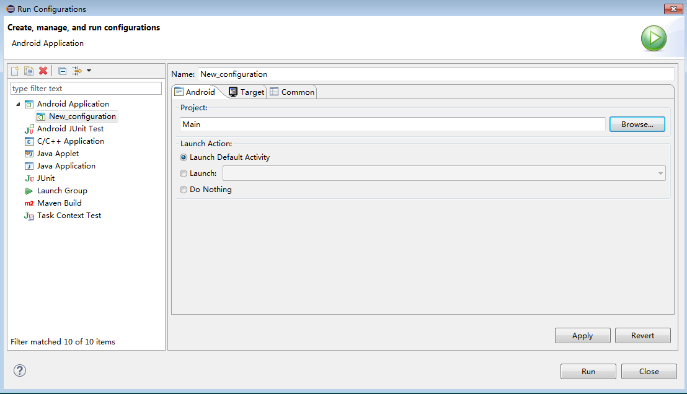Viewport: 687px width, 394px height.
Task: Select the Launch Group configuration type
Action: point(62,191)
